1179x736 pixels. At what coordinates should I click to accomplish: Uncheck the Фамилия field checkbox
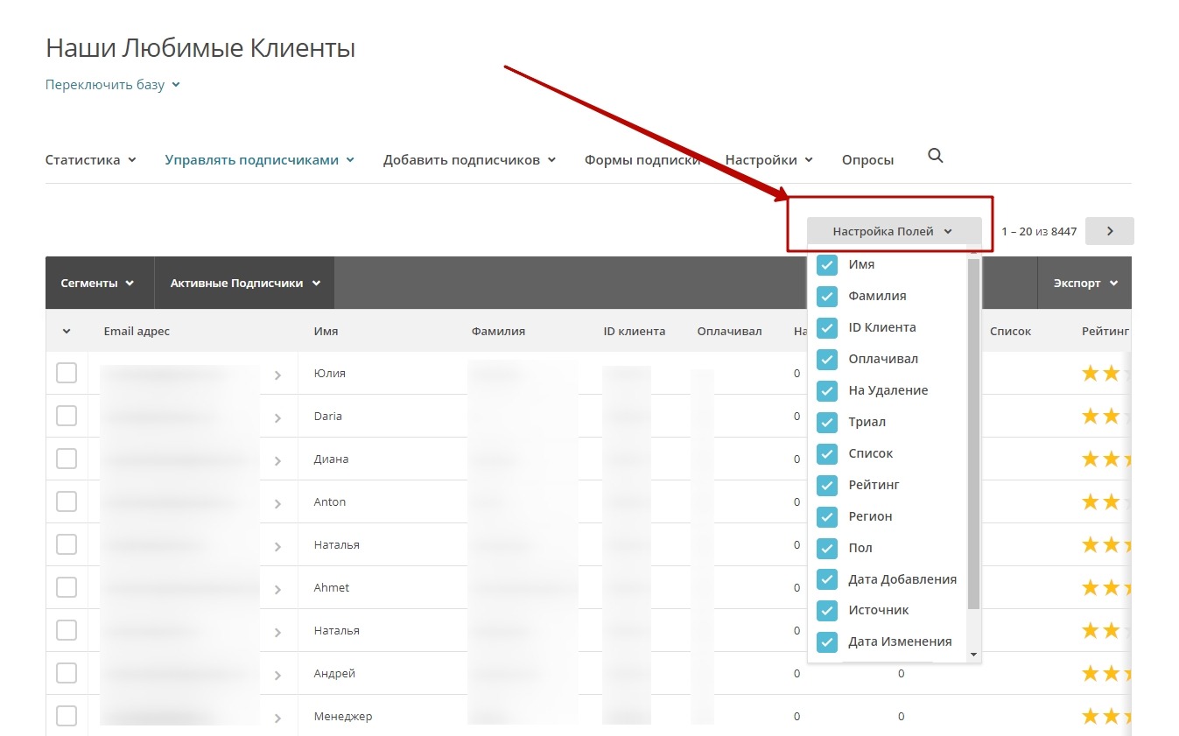tap(827, 296)
